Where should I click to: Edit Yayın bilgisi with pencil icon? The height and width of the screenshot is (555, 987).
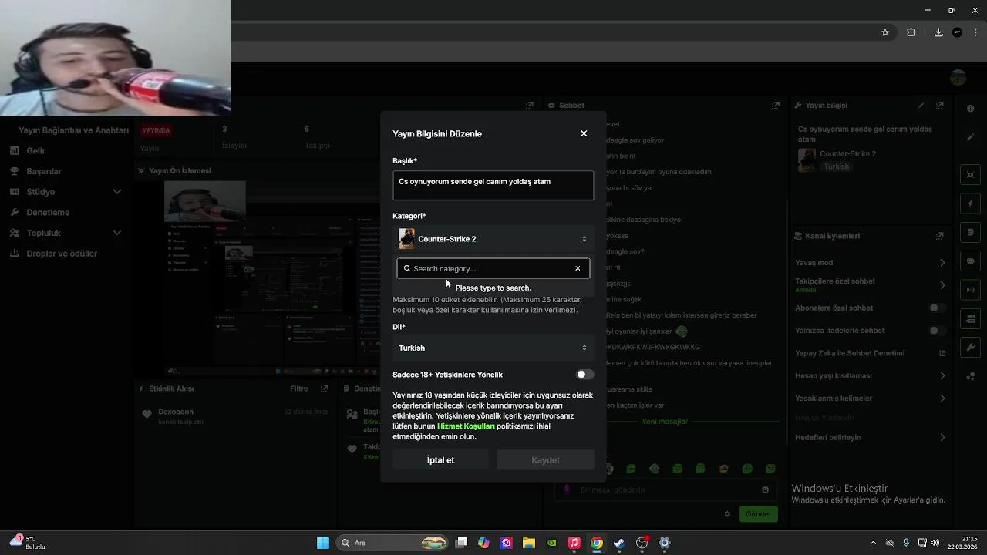(x=921, y=106)
